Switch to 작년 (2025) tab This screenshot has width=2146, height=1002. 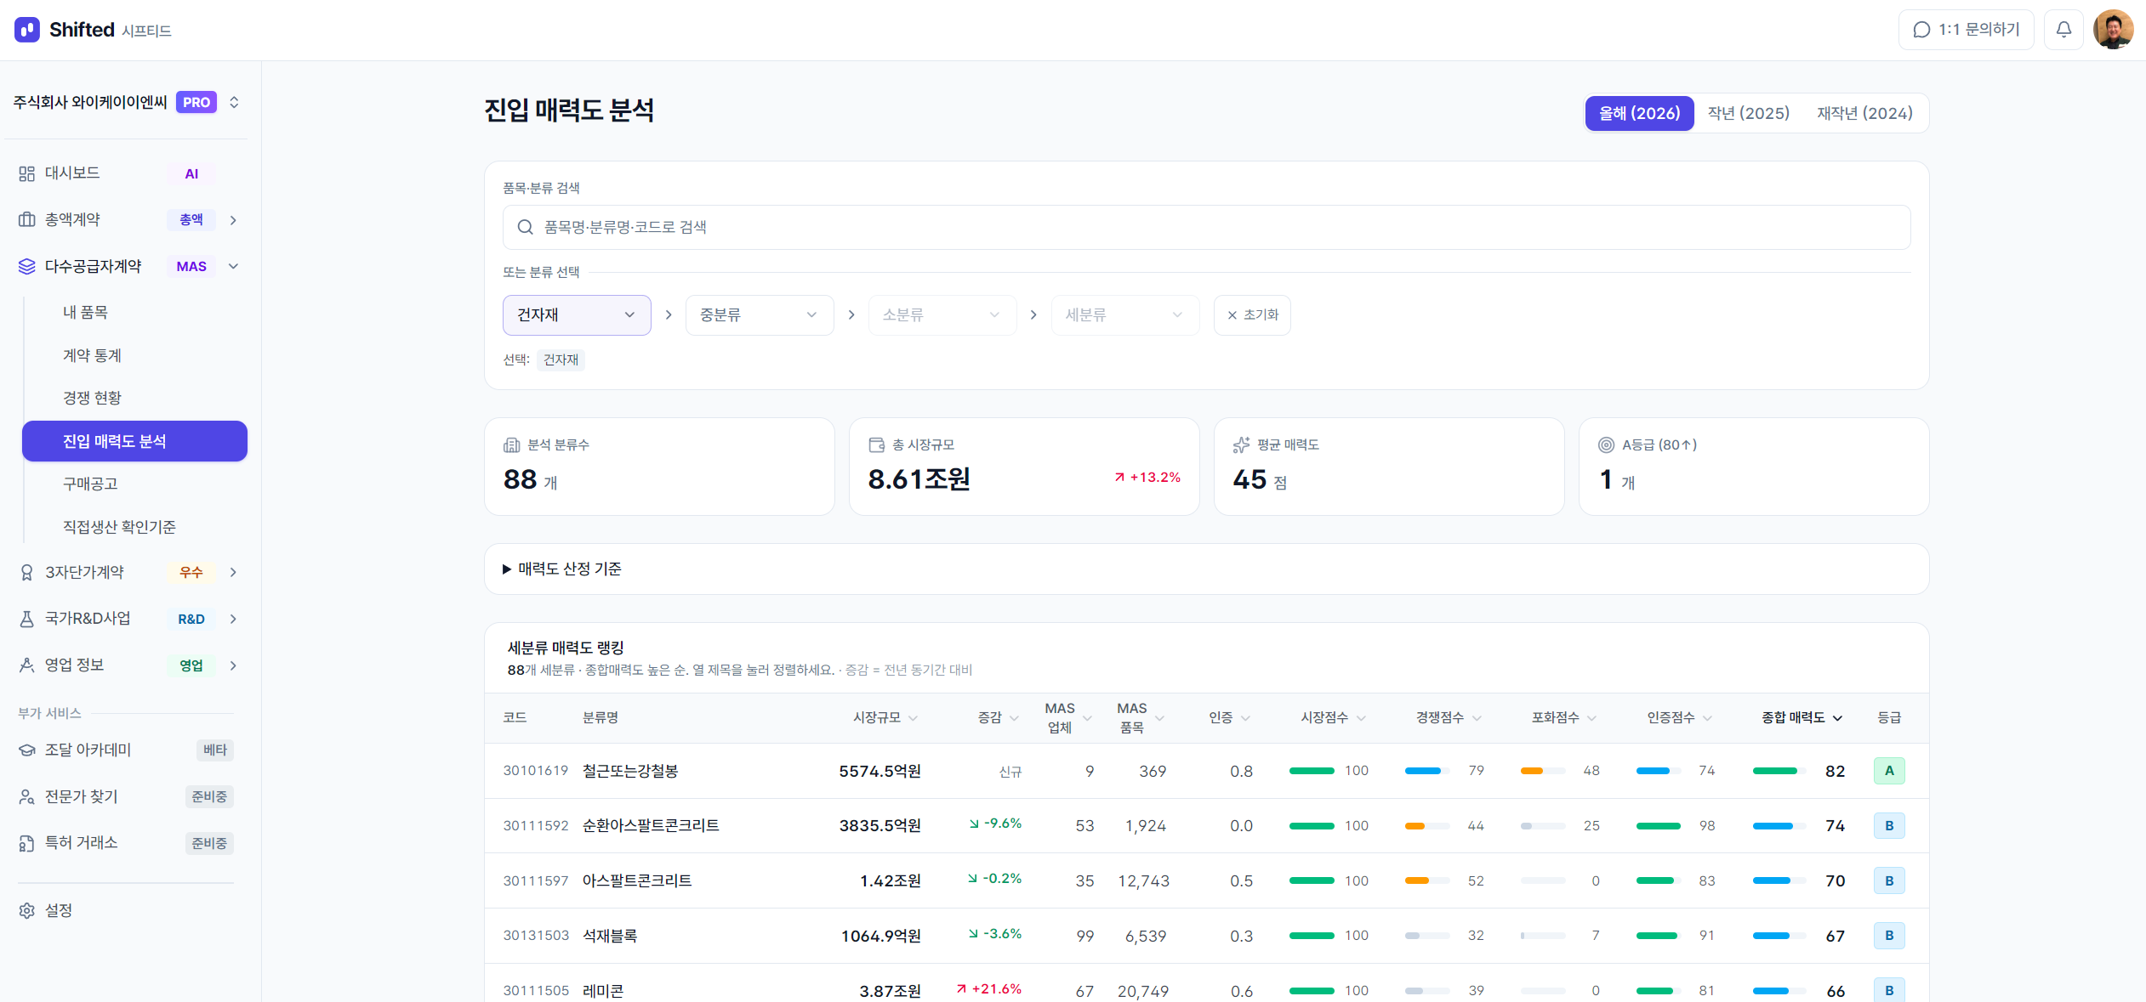click(x=1749, y=113)
